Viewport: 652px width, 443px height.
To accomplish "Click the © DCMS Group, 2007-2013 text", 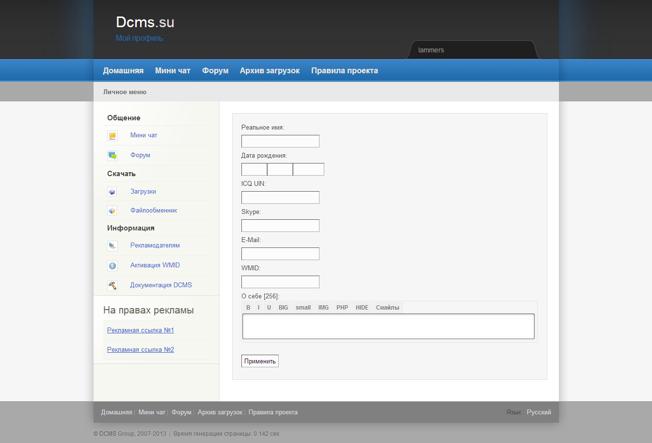I will coord(130,434).
